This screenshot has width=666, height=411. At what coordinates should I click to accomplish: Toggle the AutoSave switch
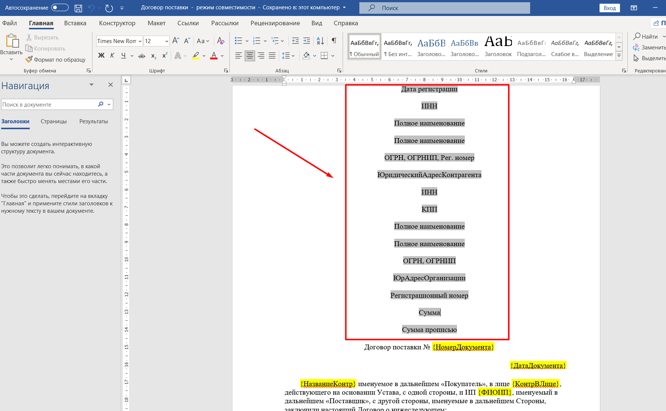tap(60, 7)
